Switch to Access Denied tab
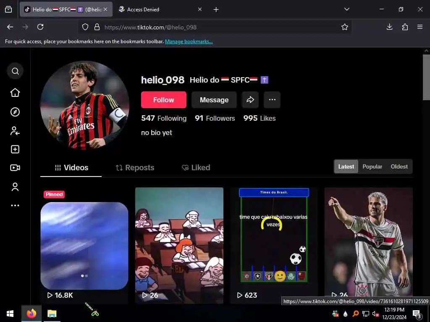Screen dimensions: 430x322 point(160,10)
